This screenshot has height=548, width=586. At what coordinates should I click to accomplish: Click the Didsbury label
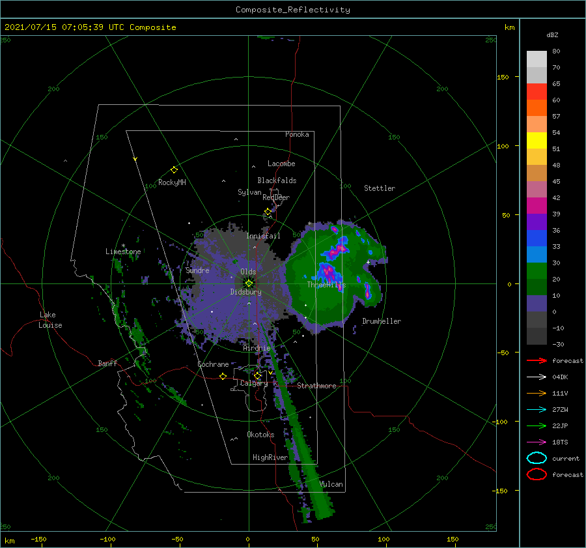pyautogui.click(x=245, y=292)
